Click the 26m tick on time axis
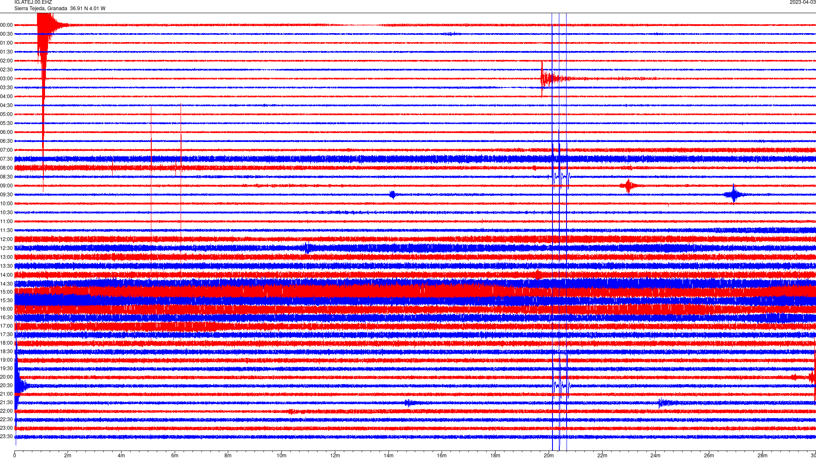This screenshot has width=816, height=459. (x=709, y=456)
